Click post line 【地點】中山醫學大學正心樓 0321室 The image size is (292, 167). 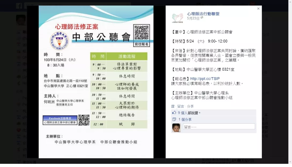click(203, 69)
